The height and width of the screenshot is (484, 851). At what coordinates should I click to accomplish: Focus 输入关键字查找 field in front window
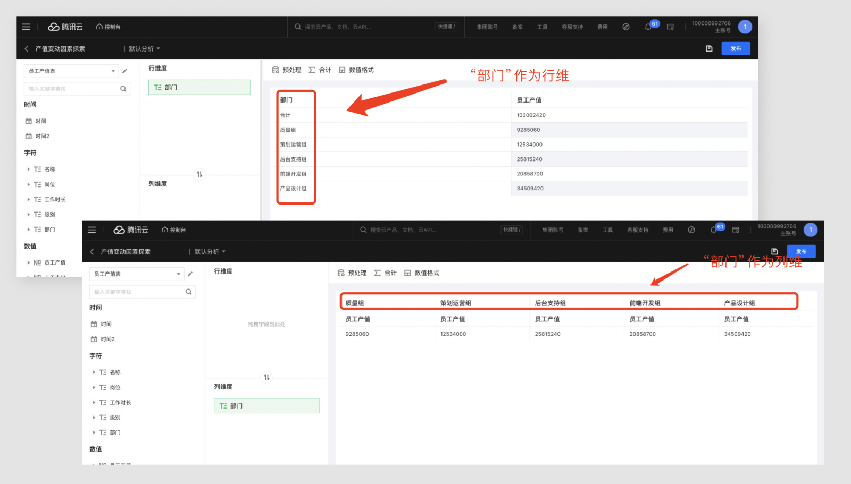click(142, 292)
